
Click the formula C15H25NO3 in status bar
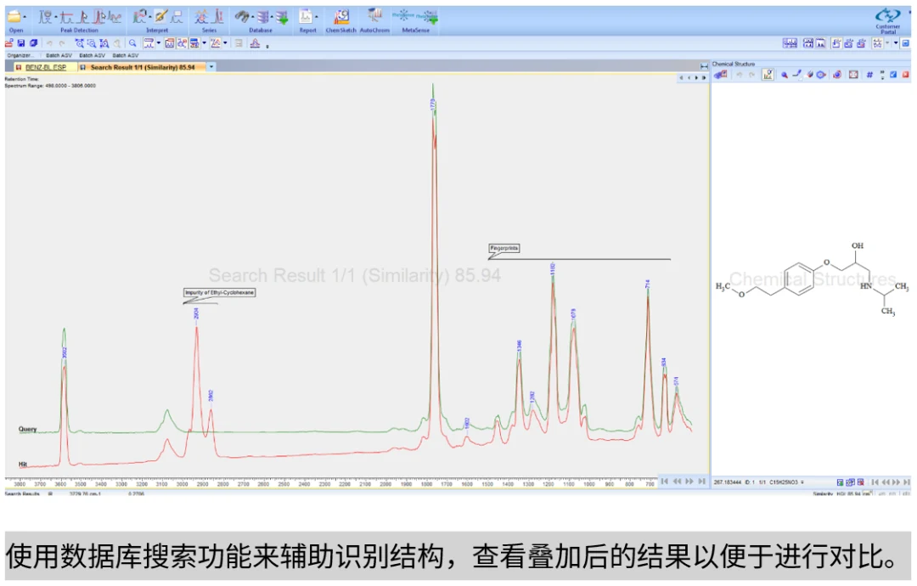click(x=783, y=482)
